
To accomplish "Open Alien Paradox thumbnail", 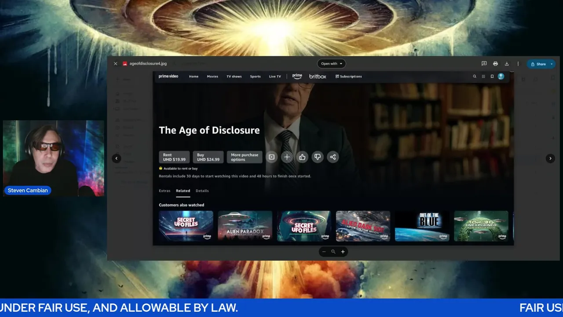I will [245, 226].
